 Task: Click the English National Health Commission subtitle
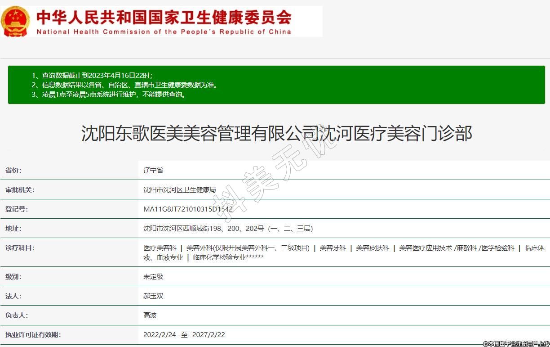(x=164, y=32)
